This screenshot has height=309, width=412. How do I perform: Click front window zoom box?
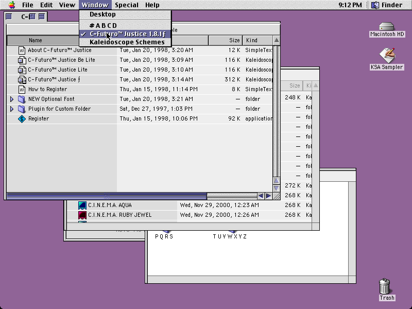click(32, 16)
